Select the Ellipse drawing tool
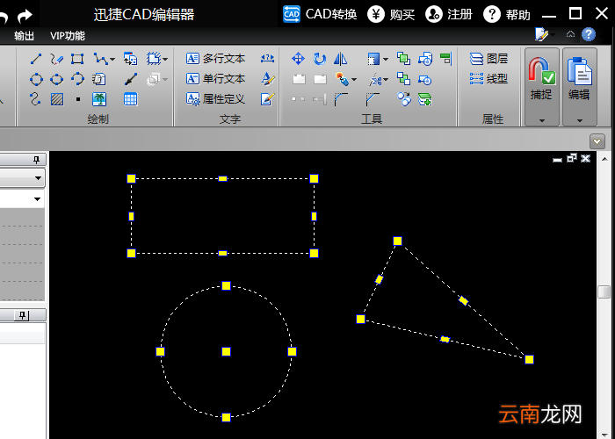This screenshot has width=615, height=439. tap(57, 79)
